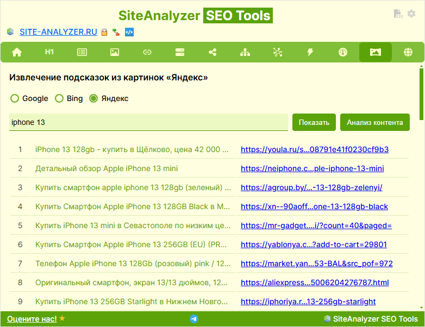425x327 pixels.
Task: Open the youla.ru result link
Action: click(315, 149)
